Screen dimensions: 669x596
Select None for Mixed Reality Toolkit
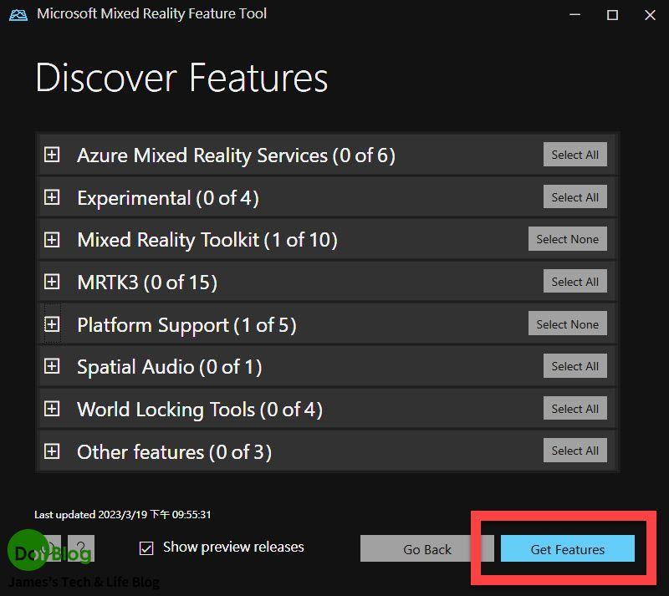click(568, 239)
